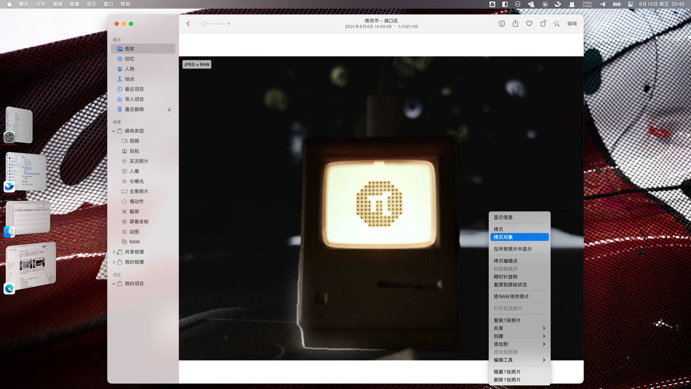Select the Stage Manager System Preferences thumbnail
This screenshot has height=389, width=691.
pyautogui.click(x=19, y=125)
